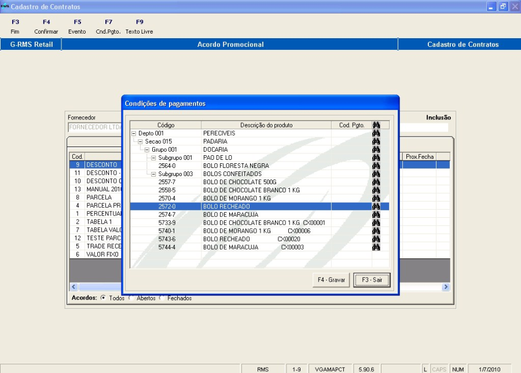Select the Fechados radio button
This screenshot has width=521, height=373.
point(162,298)
